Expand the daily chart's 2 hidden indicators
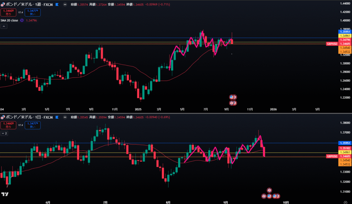Screen dimensions: 352x204 pos(4,133)
